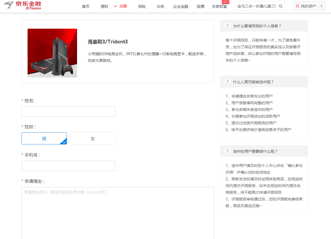Click the product image of Trident3
This screenshot has height=239, width=331.
click(52, 53)
